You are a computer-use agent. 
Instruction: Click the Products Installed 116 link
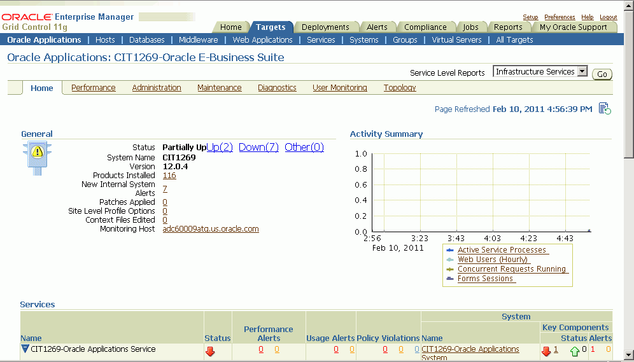click(169, 176)
